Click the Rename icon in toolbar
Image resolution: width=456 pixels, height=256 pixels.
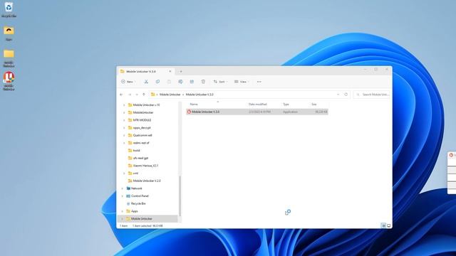tap(180, 82)
